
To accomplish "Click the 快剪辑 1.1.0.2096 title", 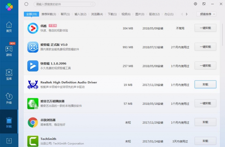I will [53, 64].
